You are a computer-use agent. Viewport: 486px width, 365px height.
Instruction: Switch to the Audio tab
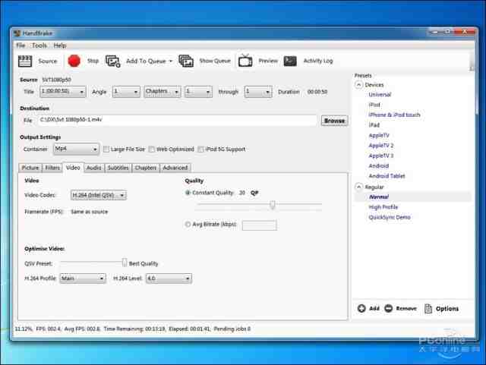94,168
